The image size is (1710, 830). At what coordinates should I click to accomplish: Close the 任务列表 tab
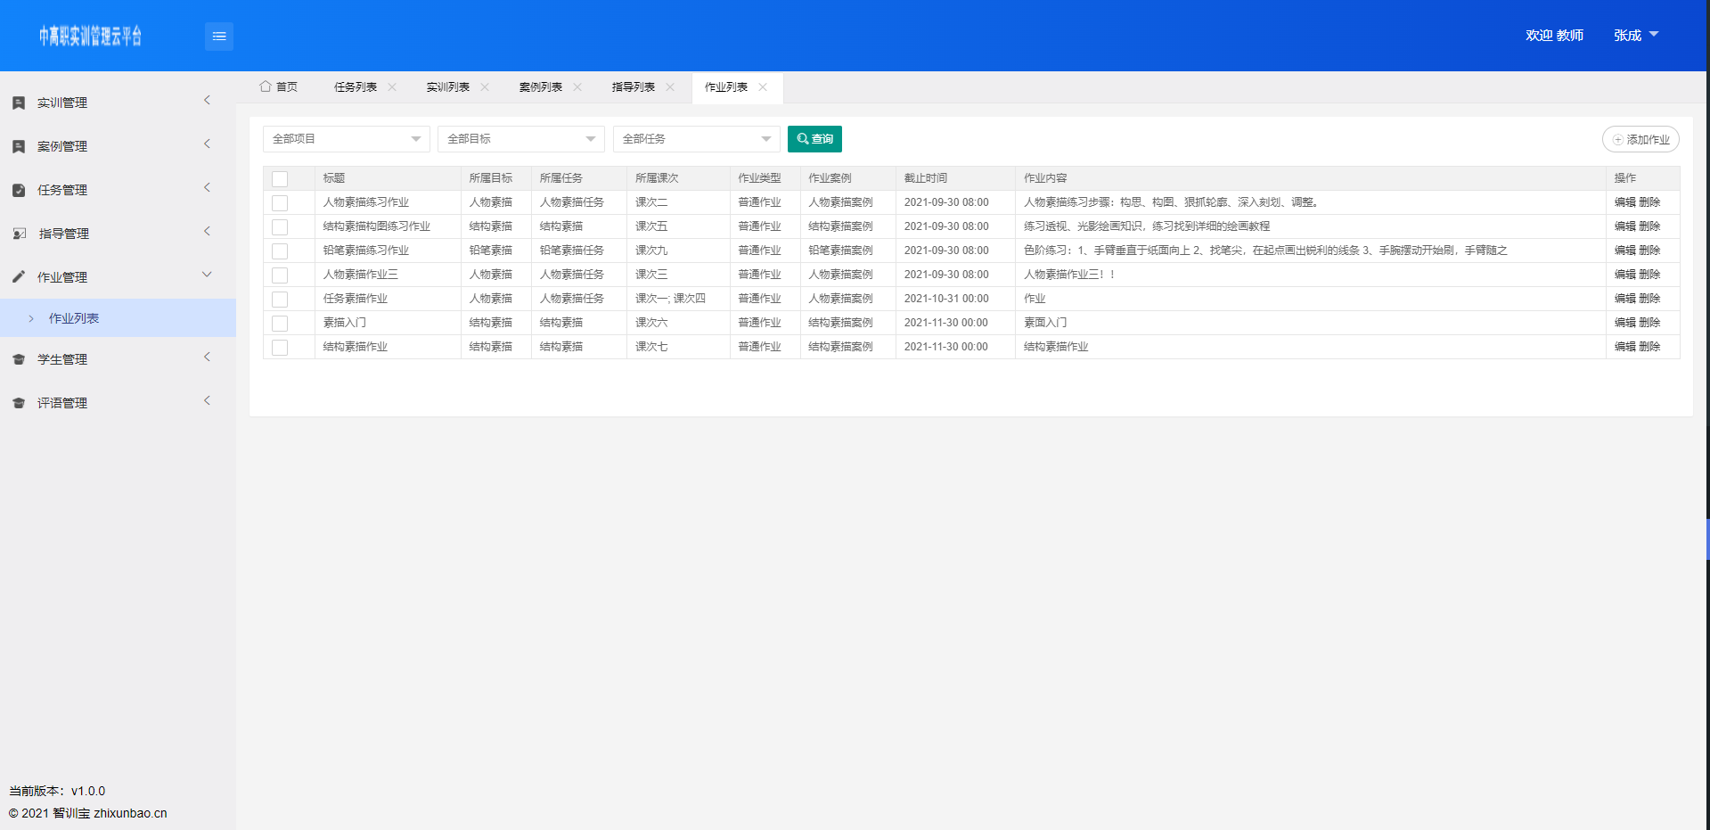[392, 87]
